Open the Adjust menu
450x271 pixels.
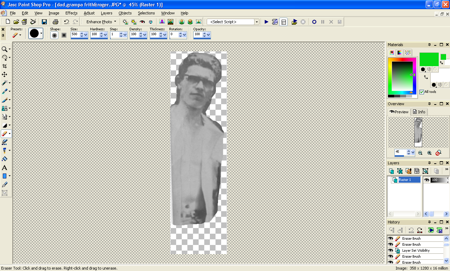click(89, 13)
